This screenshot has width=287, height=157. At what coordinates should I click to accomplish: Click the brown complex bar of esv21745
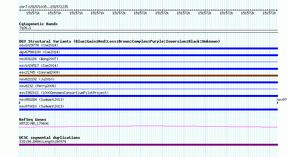(x=148, y=76)
